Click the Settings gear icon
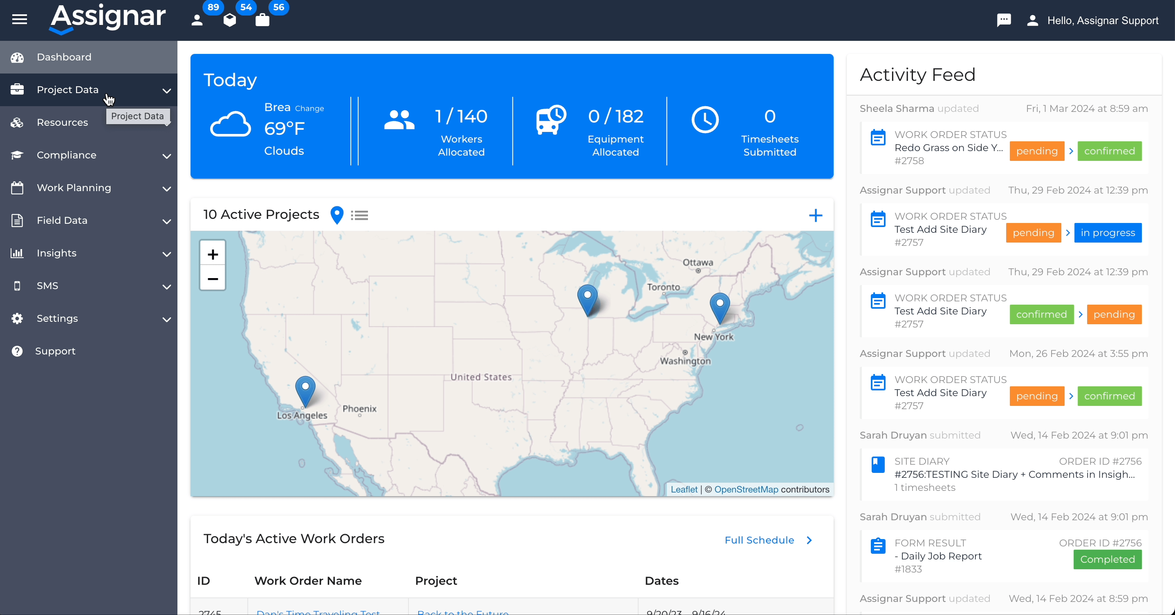This screenshot has width=1175, height=615. tap(17, 319)
